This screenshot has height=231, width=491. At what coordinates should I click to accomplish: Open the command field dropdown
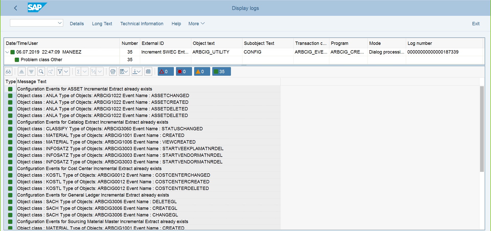[x=60, y=23]
